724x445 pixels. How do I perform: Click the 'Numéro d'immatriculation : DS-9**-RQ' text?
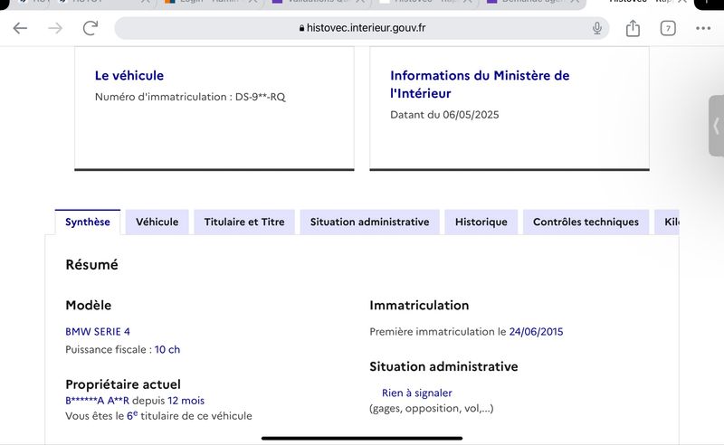point(190,97)
